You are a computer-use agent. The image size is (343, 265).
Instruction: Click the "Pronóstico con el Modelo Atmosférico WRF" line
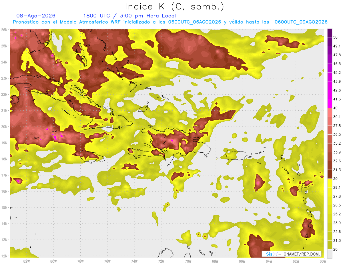click(x=170, y=22)
